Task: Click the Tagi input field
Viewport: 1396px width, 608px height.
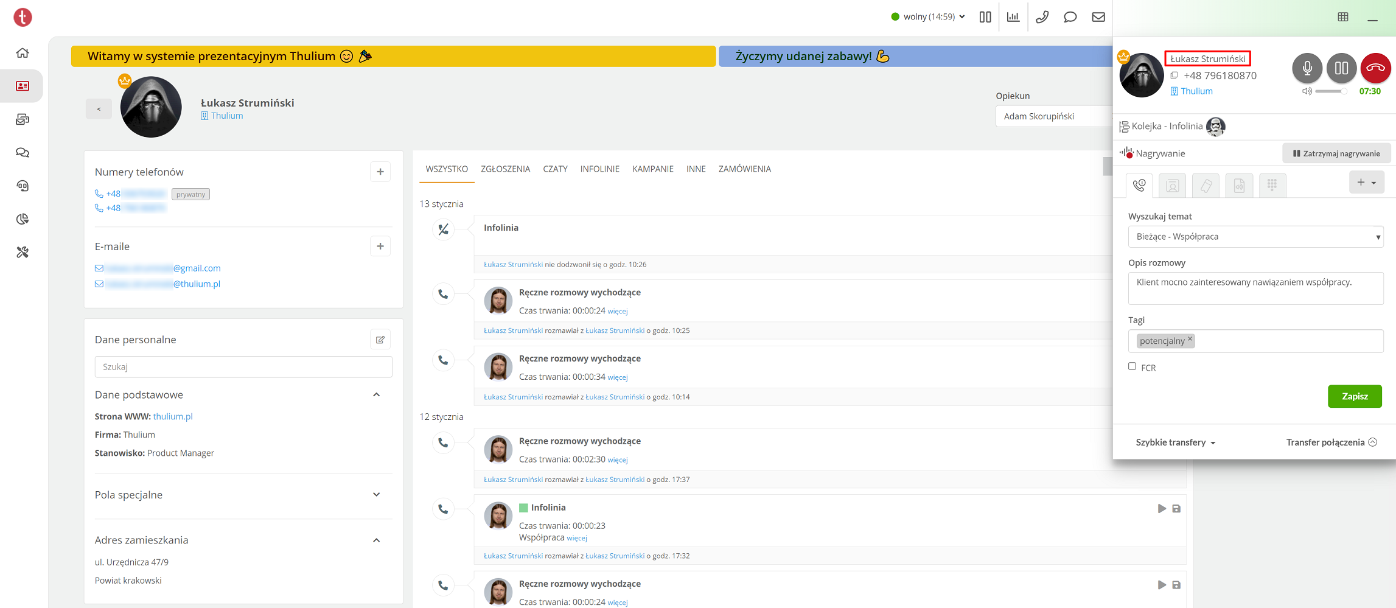Action: 1255,341
